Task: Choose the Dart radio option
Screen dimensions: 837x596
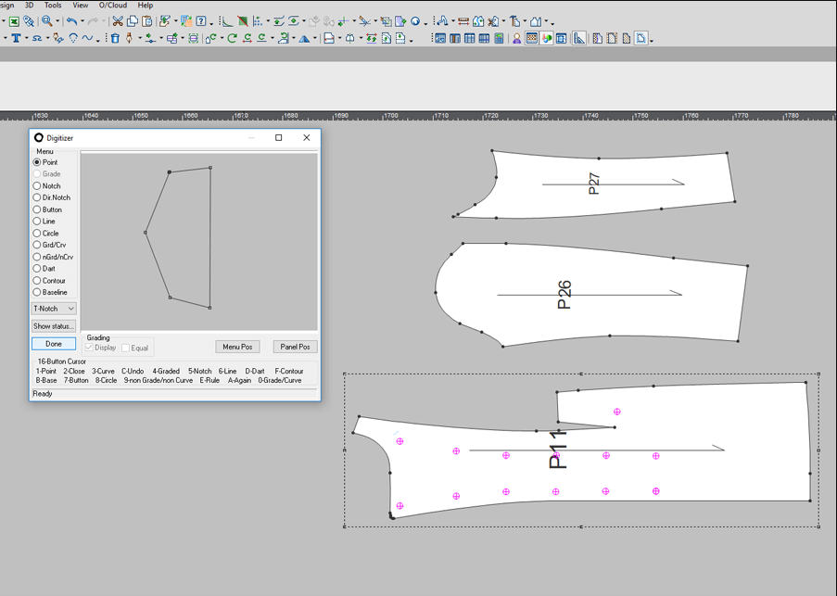Action: click(38, 269)
